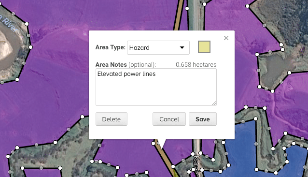Screen dimensions: 308x177
Task: Save the hazard area details
Action: [203, 119]
